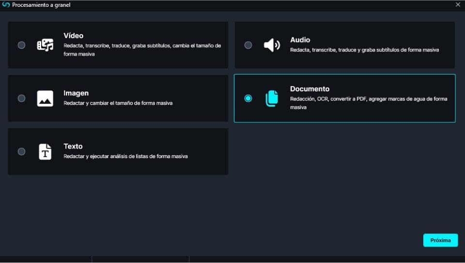
Task: Select the Texto radio button
Action: (21, 151)
